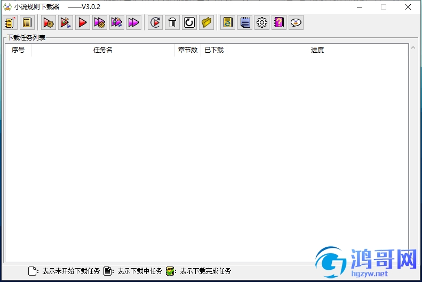The height and width of the screenshot is (282, 422).
Task: Click the 表示未开始下载任务 legend text
Action: coord(71,271)
